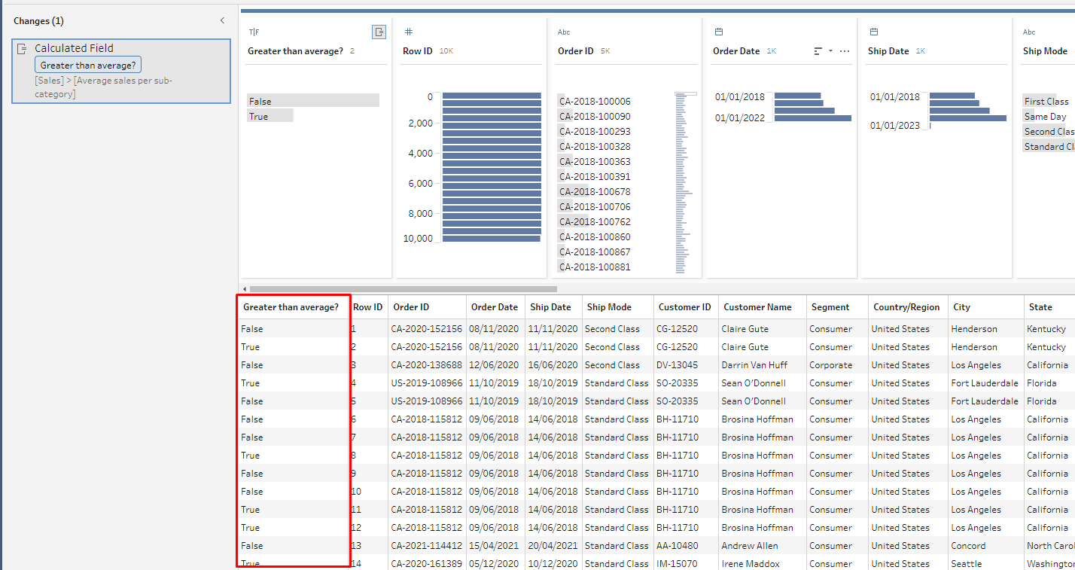Select the False value in Greater than average?
The image size is (1075, 570).
[260, 101]
